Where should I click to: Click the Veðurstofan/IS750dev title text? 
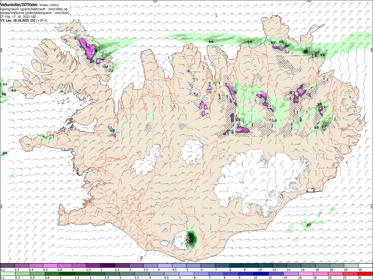pos(19,5)
